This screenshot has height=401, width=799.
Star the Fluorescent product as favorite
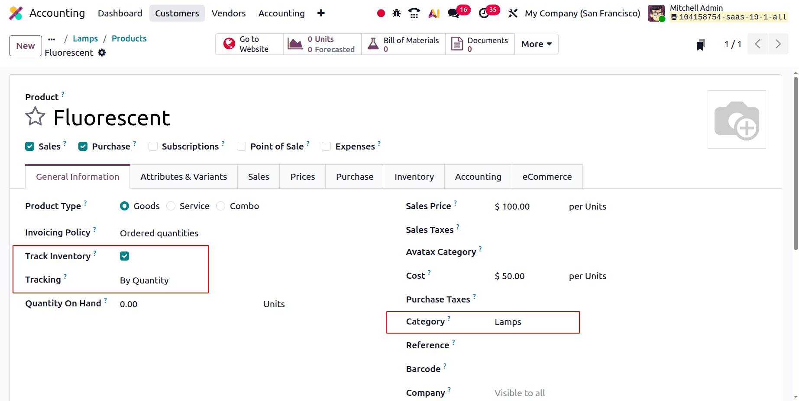click(35, 116)
